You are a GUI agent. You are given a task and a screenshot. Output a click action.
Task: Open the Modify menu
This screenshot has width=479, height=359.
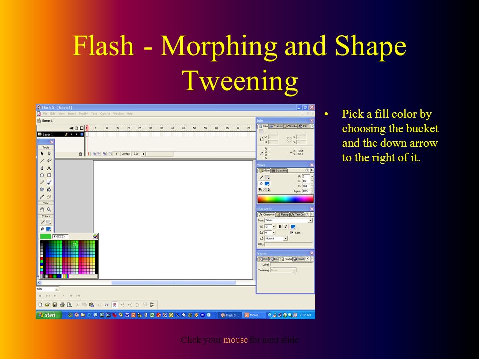tap(83, 114)
